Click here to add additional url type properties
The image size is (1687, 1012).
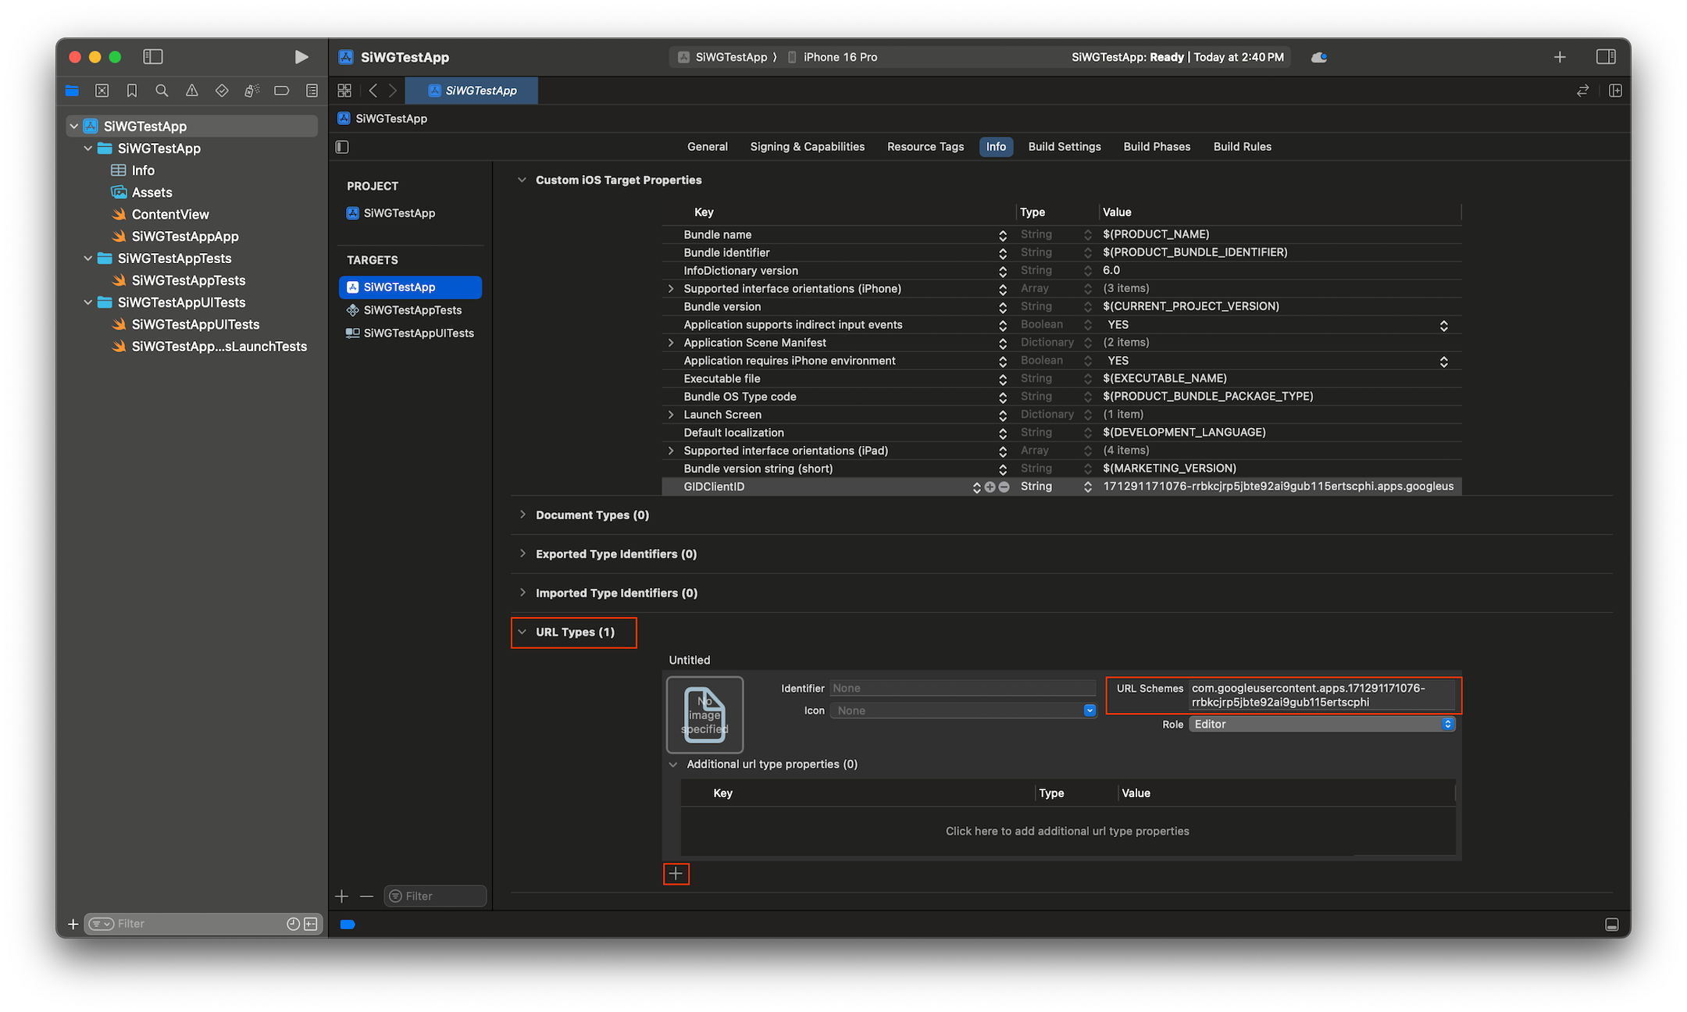point(1067,831)
